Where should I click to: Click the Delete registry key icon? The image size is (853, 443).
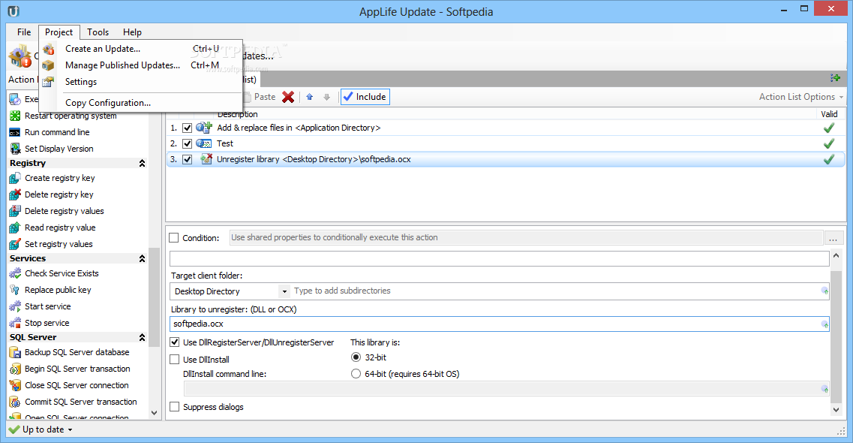[x=15, y=194]
